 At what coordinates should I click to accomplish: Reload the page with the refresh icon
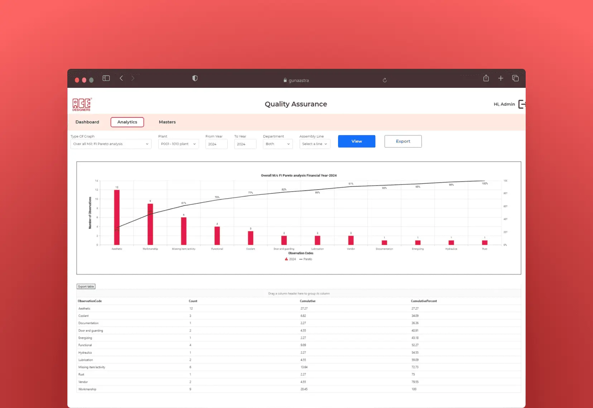pos(385,80)
